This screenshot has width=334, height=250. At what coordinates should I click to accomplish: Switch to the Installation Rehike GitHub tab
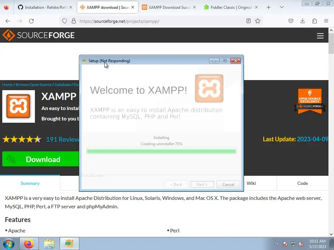[x=45, y=7]
